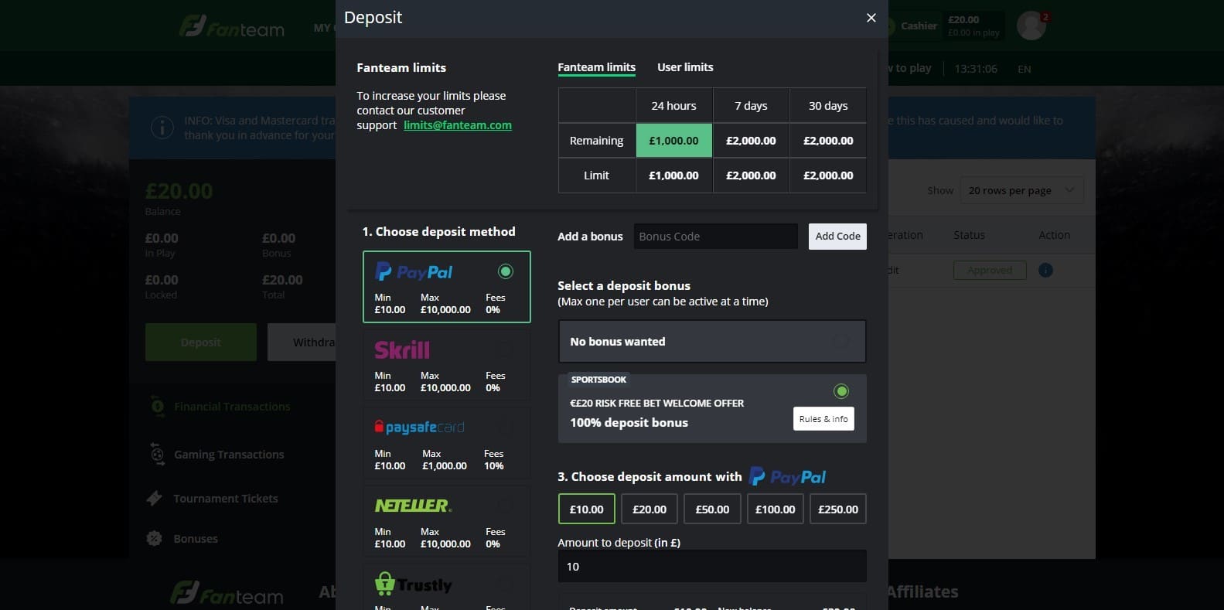
Task: Select PayPal deposit method radio button
Action: click(x=505, y=271)
